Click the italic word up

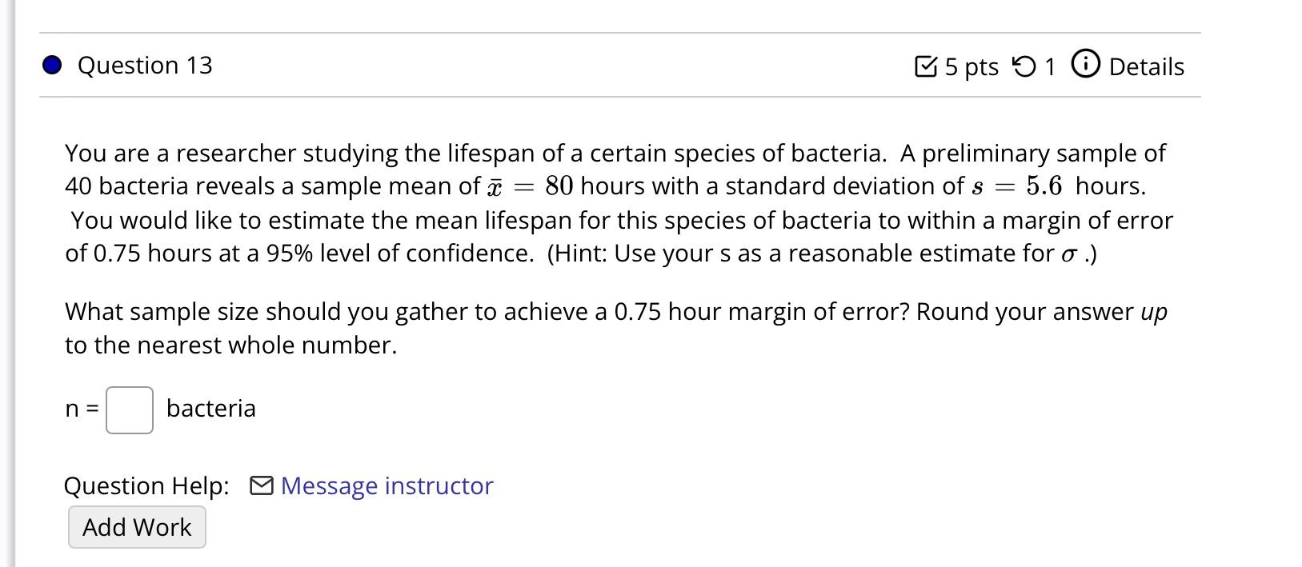pyautogui.click(x=1153, y=313)
